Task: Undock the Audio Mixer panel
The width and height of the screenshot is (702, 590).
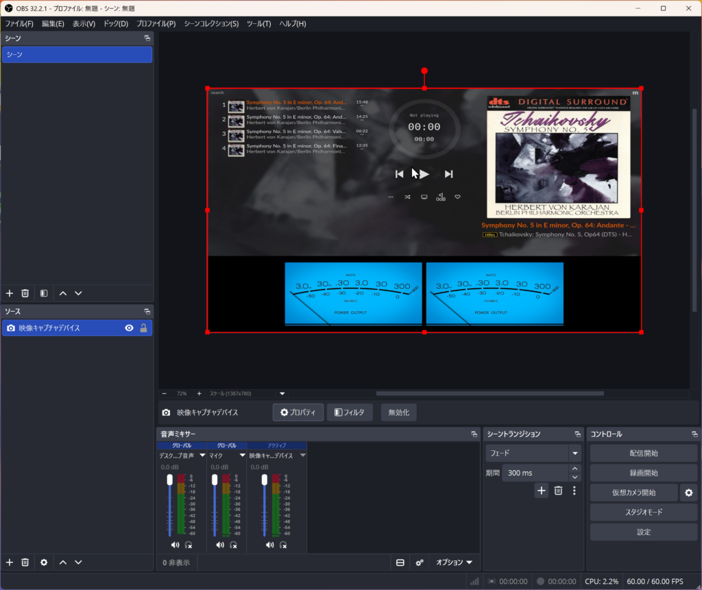Action: pyautogui.click(x=474, y=434)
